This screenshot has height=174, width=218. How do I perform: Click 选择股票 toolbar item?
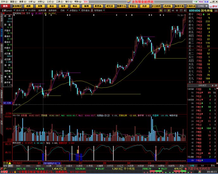[x=42, y=10]
